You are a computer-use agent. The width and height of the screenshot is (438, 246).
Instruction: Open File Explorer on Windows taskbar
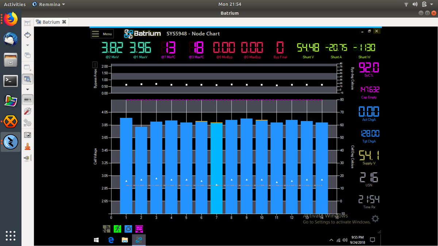tap(124, 240)
